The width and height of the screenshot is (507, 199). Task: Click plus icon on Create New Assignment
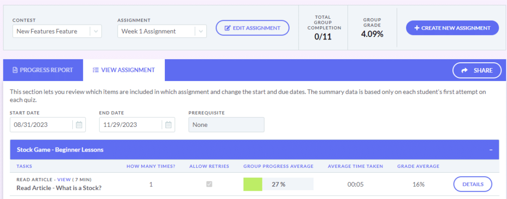click(416, 28)
